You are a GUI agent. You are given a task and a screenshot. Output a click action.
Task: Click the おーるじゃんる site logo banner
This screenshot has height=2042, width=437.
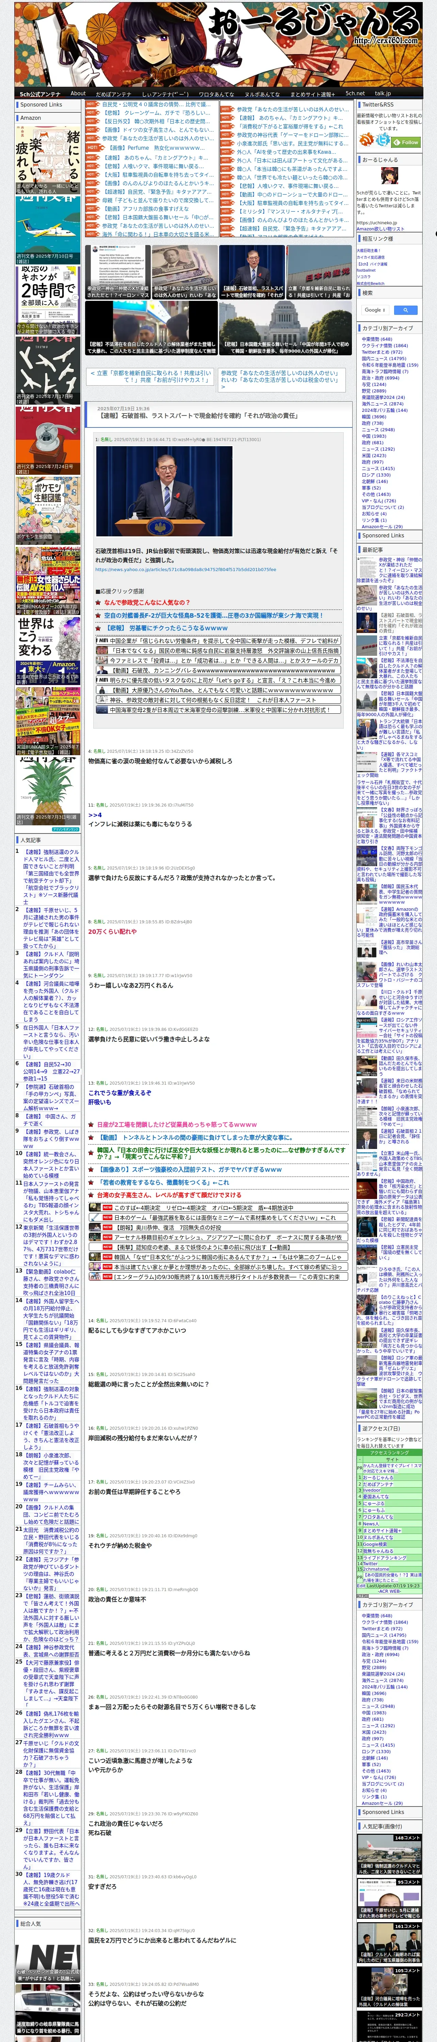click(x=218, y=44)
